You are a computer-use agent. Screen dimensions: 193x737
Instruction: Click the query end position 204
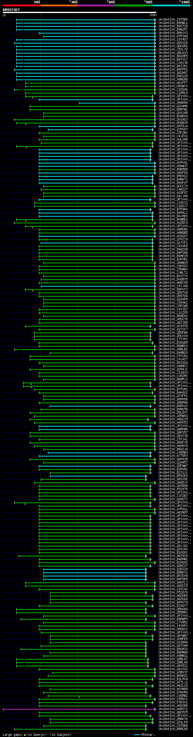point(152,15)
